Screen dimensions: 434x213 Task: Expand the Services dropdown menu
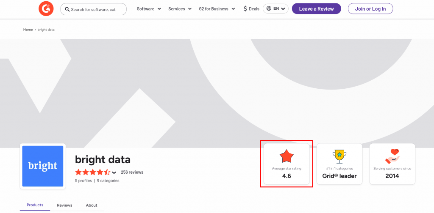click(x=180, y=9)
